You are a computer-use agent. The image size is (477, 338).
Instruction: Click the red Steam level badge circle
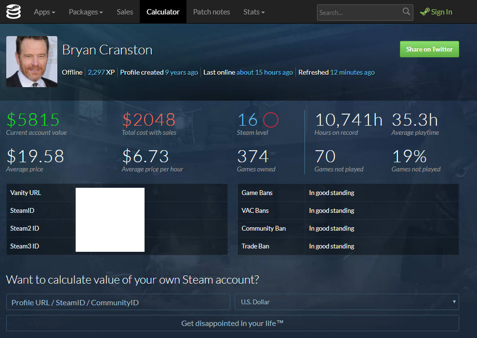pyautogui.click(x=271, y=119)
